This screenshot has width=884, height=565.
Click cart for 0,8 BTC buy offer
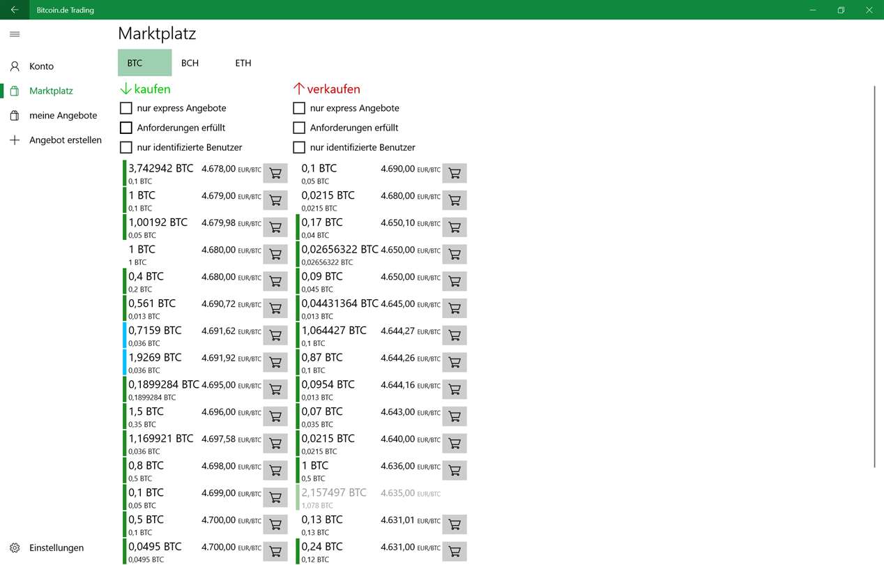(275, 470)
